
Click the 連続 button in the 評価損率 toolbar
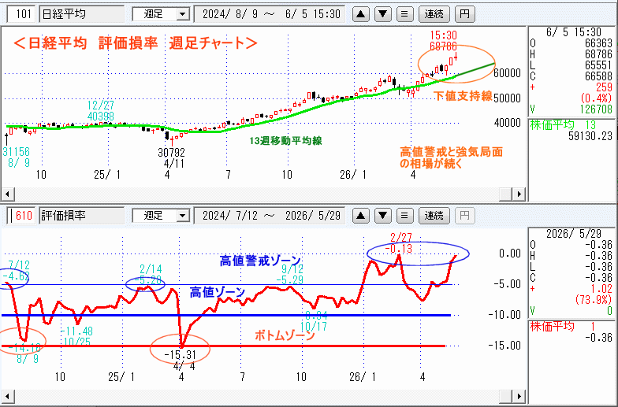(434, 216)
